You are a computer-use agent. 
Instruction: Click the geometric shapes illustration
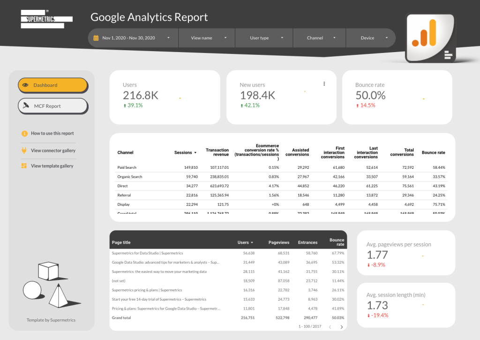pyautogui.click(x=52, y=285)
